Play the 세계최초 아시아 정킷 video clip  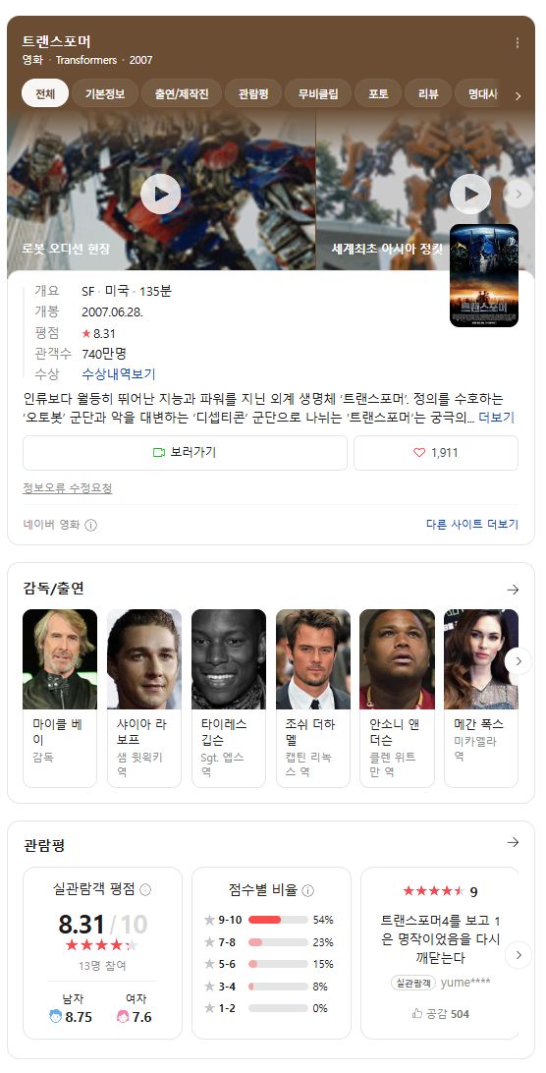click(470, 194)
